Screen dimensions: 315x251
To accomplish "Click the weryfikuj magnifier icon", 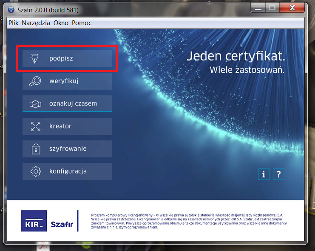I will 35,81.
